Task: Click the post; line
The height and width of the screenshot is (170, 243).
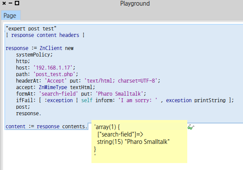Action: (23, 107)
